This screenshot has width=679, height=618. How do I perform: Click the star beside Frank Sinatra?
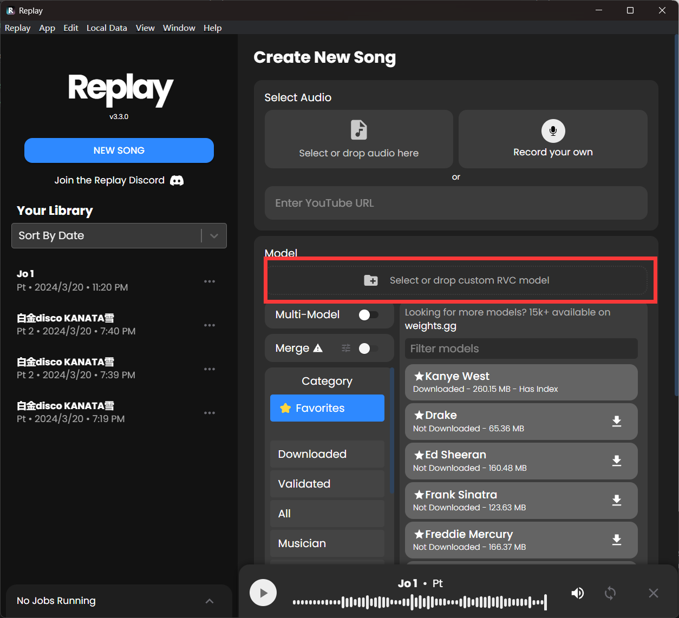click(419, 495)
